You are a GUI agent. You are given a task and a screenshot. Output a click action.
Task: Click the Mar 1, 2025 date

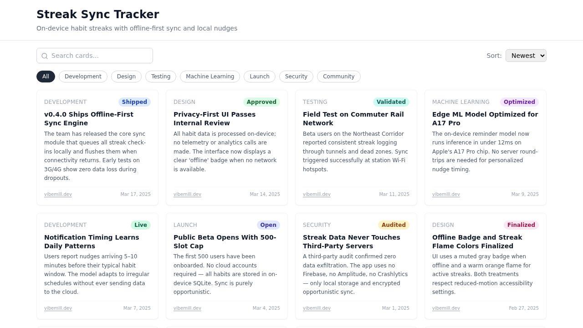tap(395, 308)
